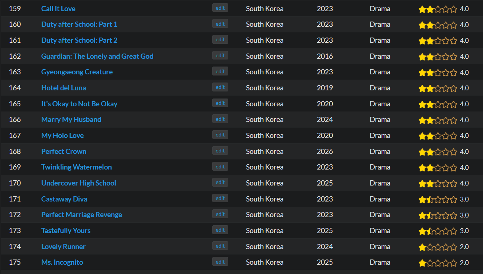The height and width of the screenshot is (274, 483).
Task: Open the Castaway Diva link
Action: 64,199
